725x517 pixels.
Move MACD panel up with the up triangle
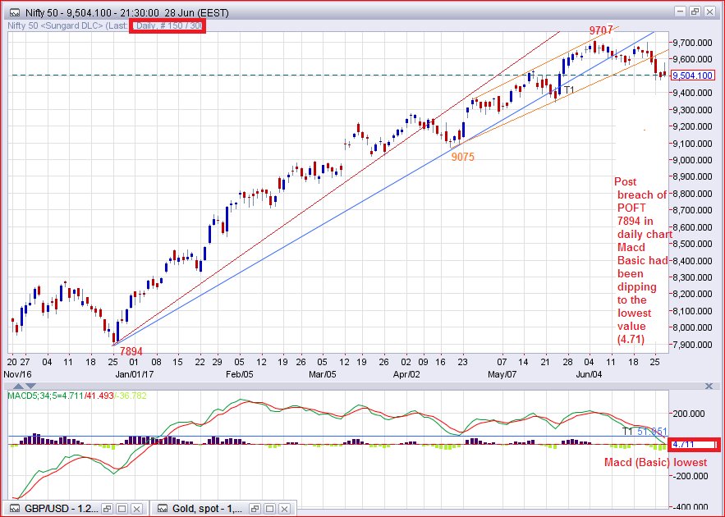18,386
